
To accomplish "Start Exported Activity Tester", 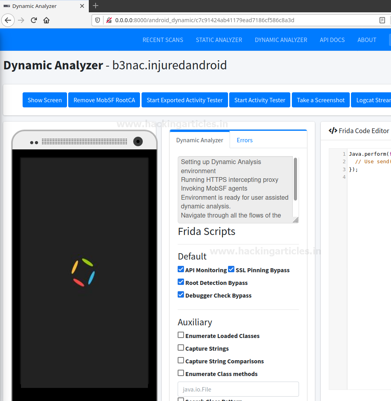I will click(185, 100).
